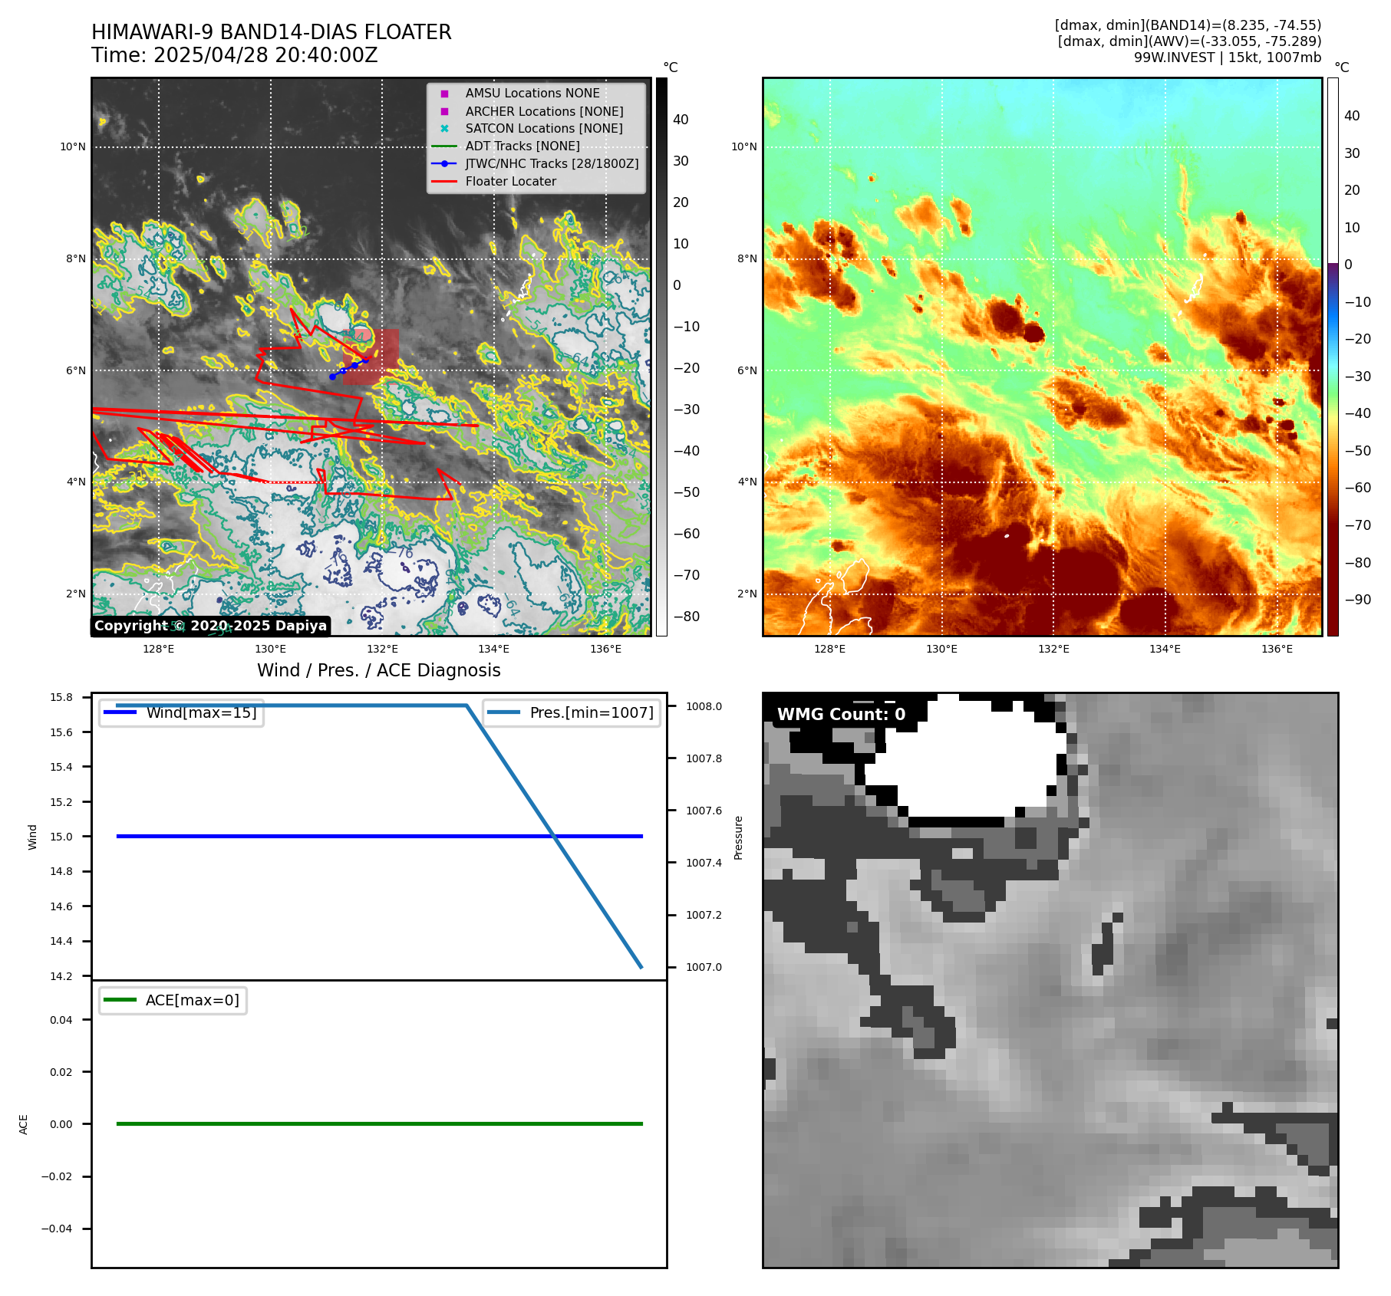Screen dimensions: 1391x1296
Task: Click the 136°E longitude label on right map
Action: point(1277,649)
